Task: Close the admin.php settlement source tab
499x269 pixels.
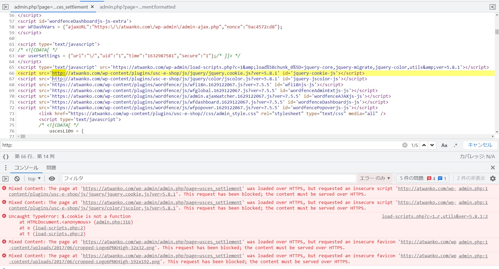Action: coord(92,7)
